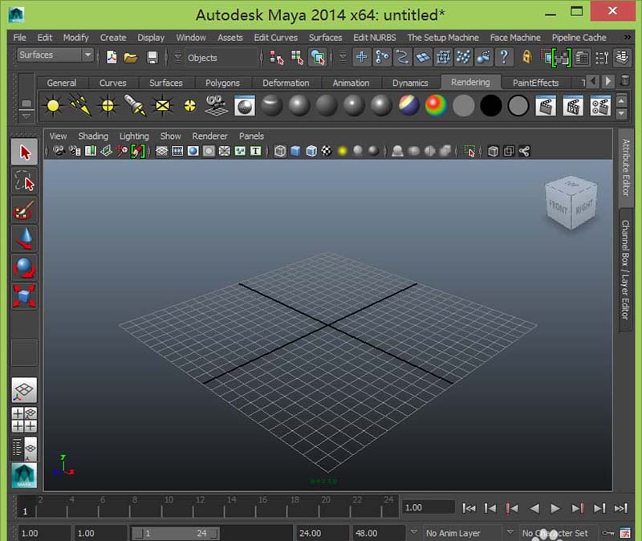This screenshot has height=541, width=642.
Task: Click the single perspective view layout icon
Action: click(x=24, y=390)
